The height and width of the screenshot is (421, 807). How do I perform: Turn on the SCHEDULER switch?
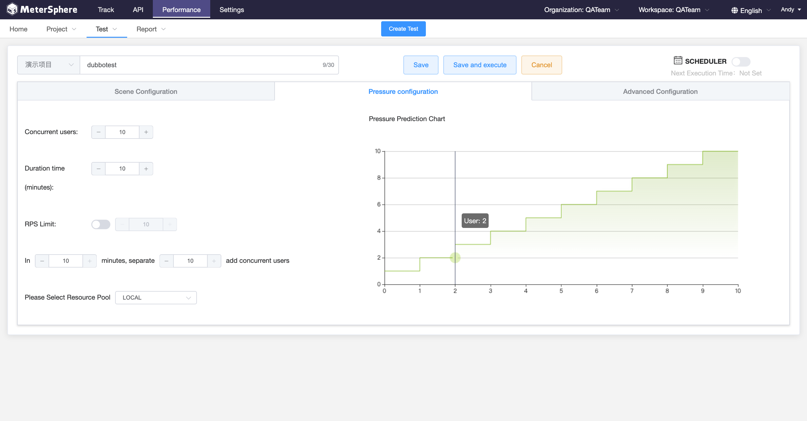click(741, 62)
